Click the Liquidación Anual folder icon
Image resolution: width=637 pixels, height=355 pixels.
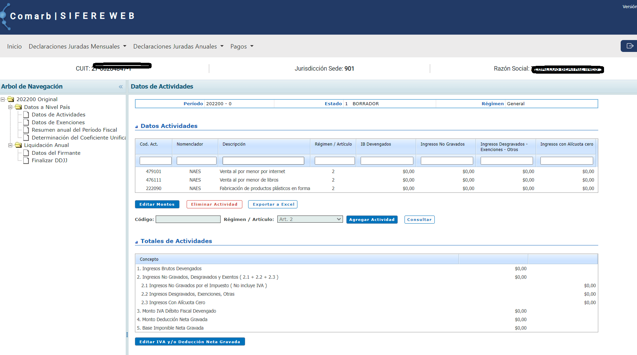point(18,145)
